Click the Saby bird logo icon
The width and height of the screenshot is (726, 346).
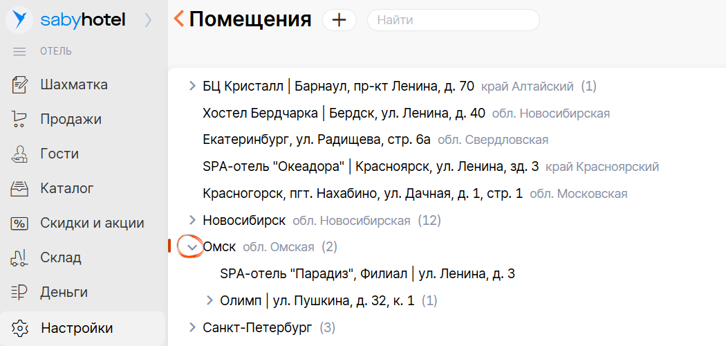(x=19, y=19)
